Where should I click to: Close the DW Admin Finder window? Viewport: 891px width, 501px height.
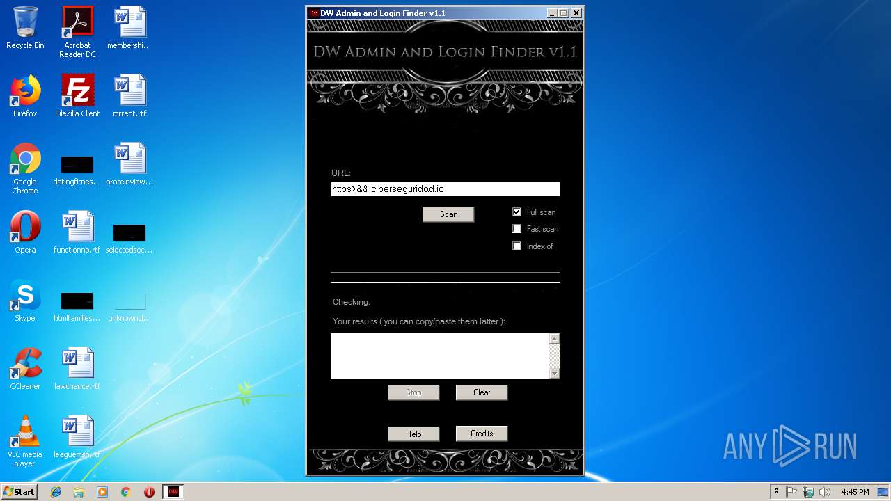click(576, 13)
